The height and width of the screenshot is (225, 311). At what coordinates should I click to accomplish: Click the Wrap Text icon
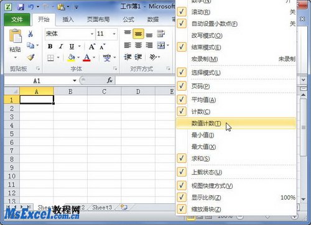click(x=161, y=34)
